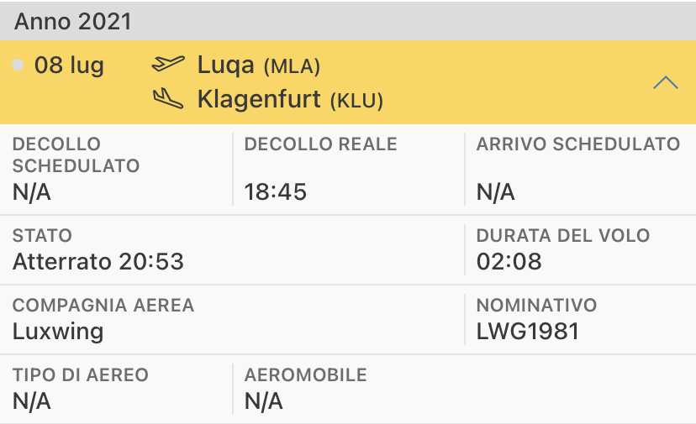Select the flight duration value 02:08

pyautogui.click(x=509, y=262)
